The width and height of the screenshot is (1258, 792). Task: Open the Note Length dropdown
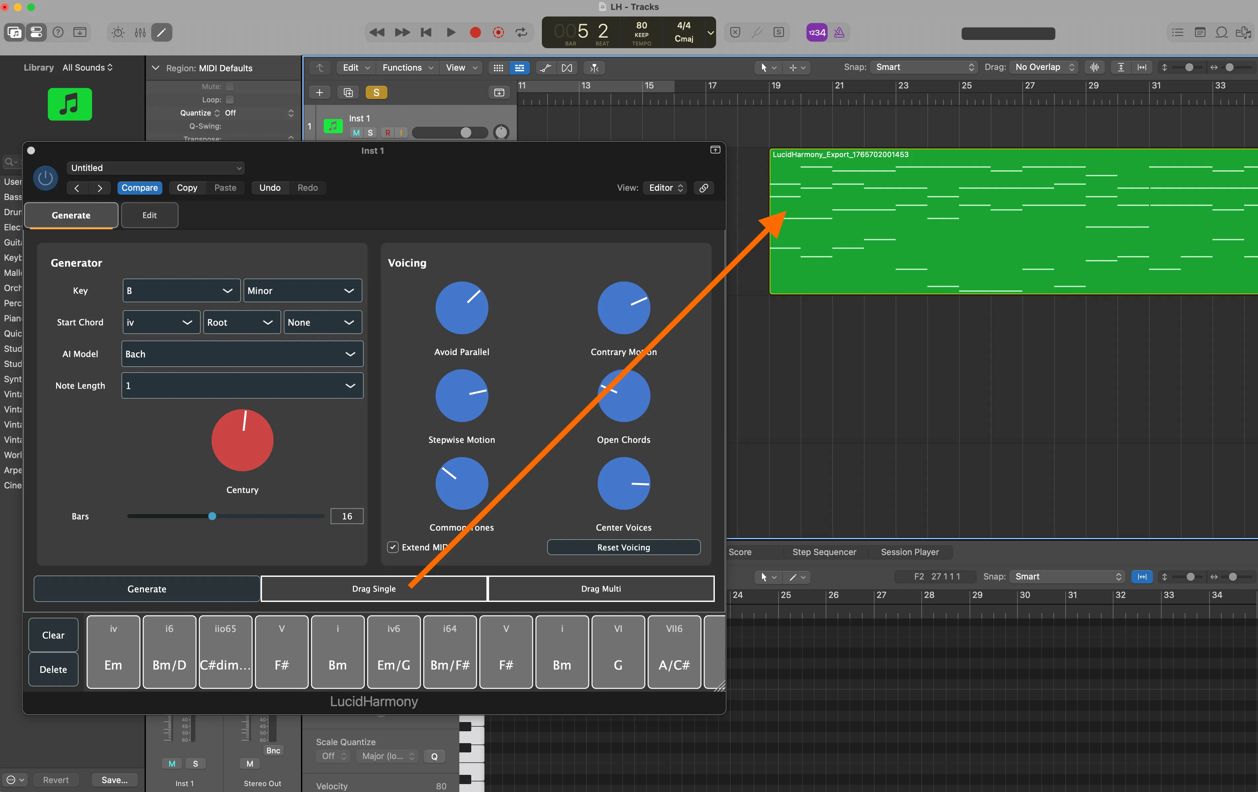[243, 385]
